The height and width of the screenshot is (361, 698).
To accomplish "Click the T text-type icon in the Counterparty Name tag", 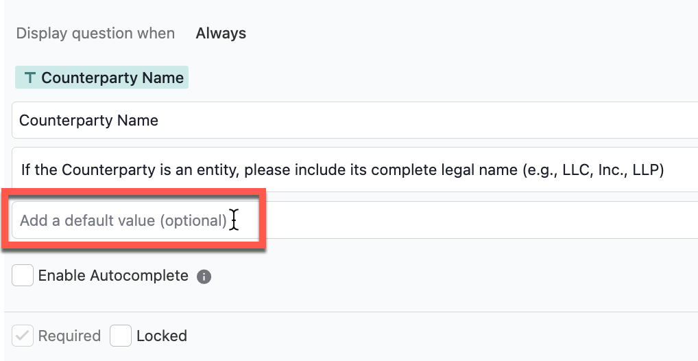I will point(29,78).
